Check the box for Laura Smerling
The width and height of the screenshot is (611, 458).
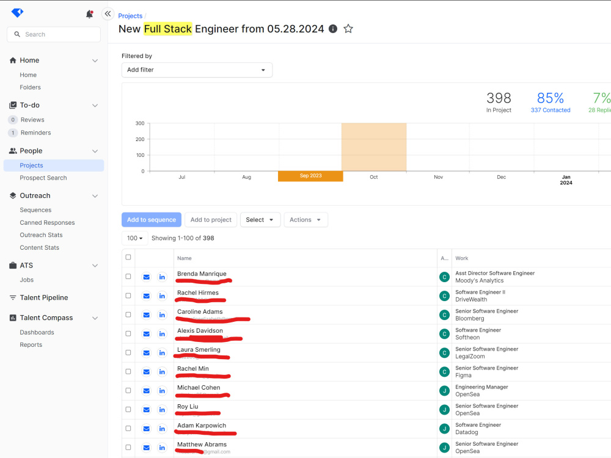coord(128,352)
